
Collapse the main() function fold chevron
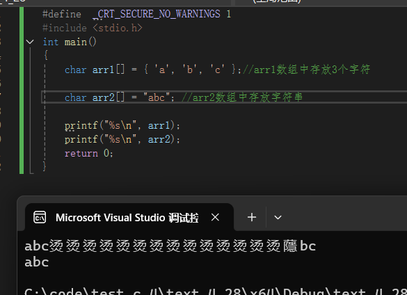pyautogui.click(x=30, y=42)
